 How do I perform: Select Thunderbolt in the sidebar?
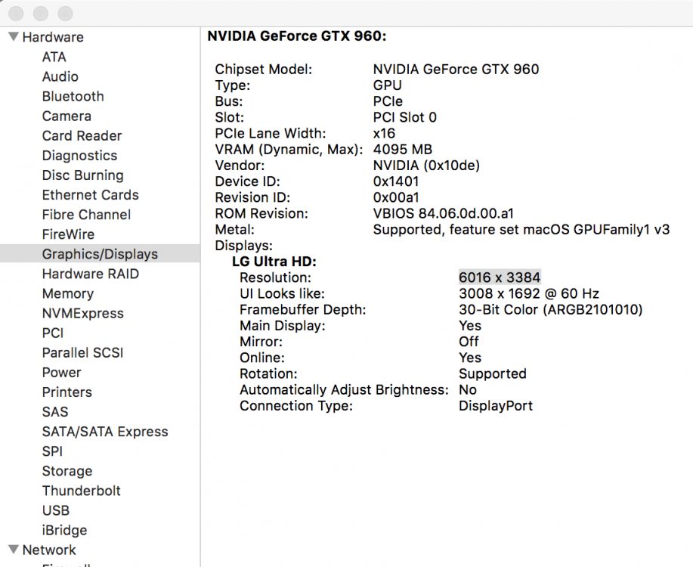tap(82, 491)
